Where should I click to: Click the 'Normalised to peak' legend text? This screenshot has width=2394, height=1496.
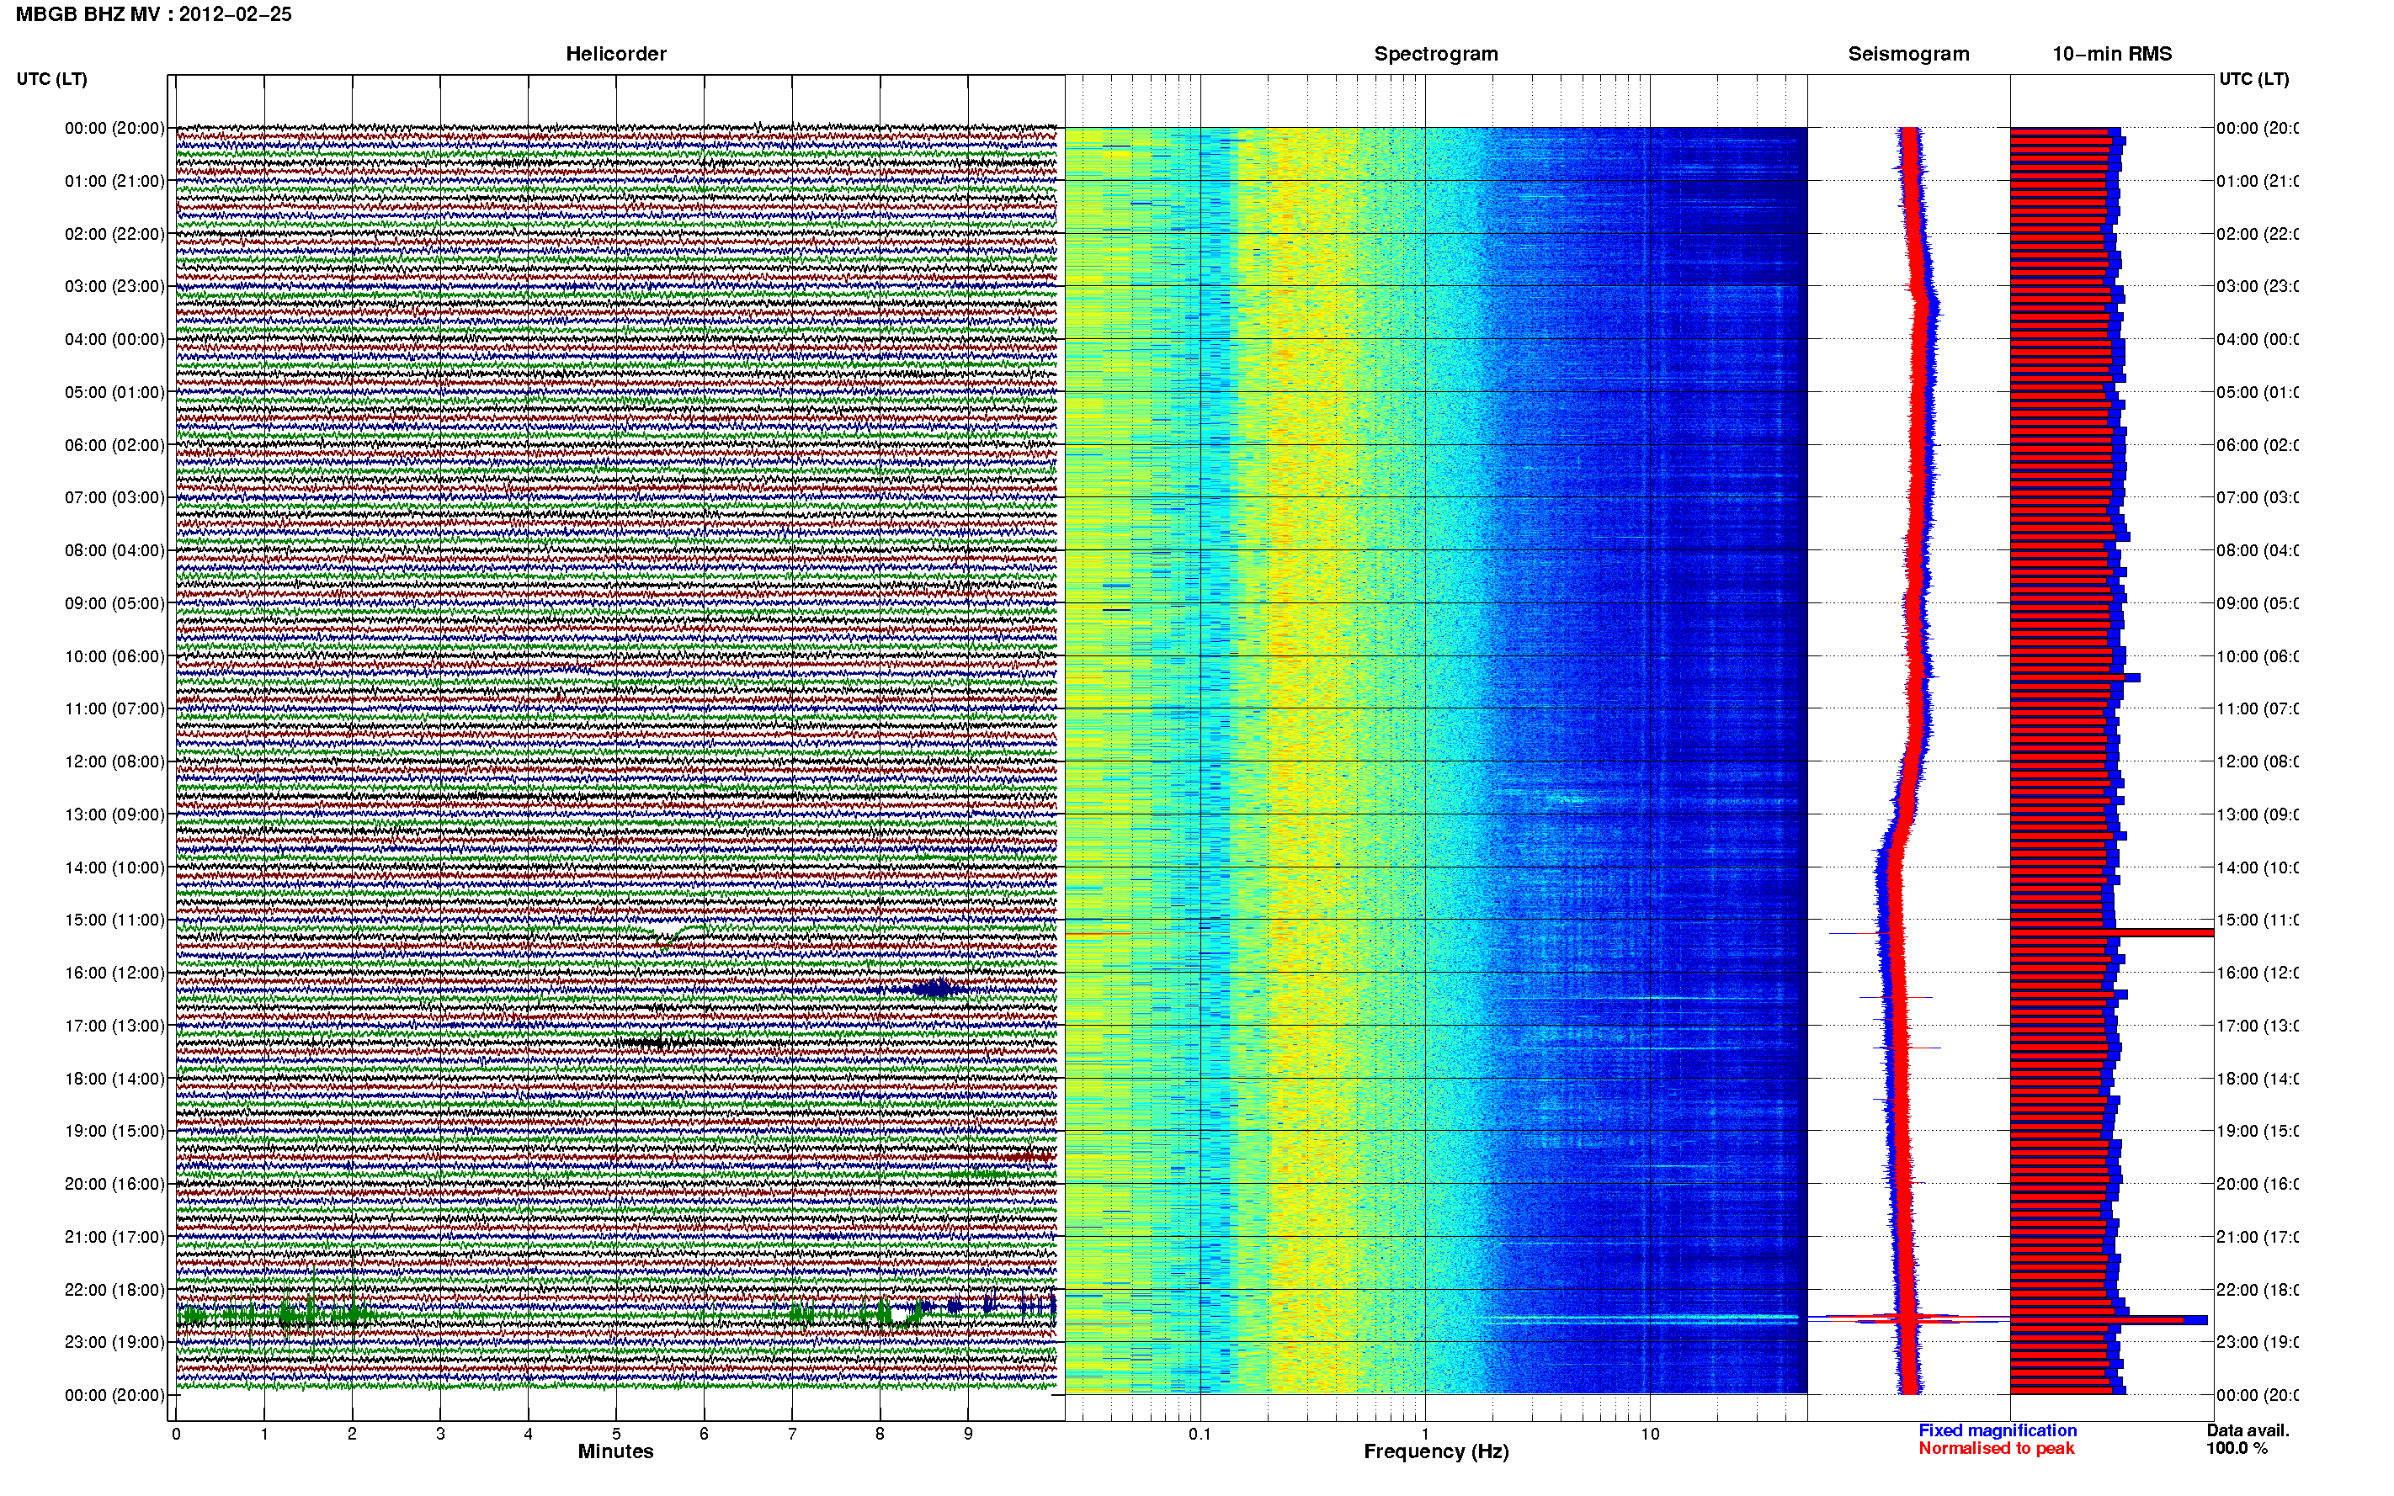tap(1996, 1449)
